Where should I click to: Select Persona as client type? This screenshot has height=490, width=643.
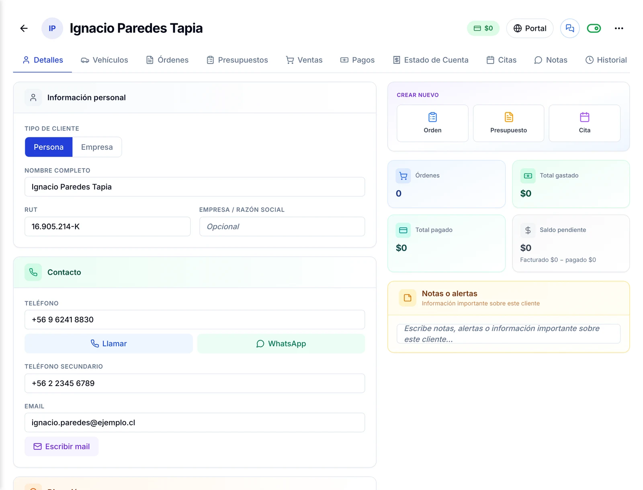pyautogui.click(x=49, y=147)
